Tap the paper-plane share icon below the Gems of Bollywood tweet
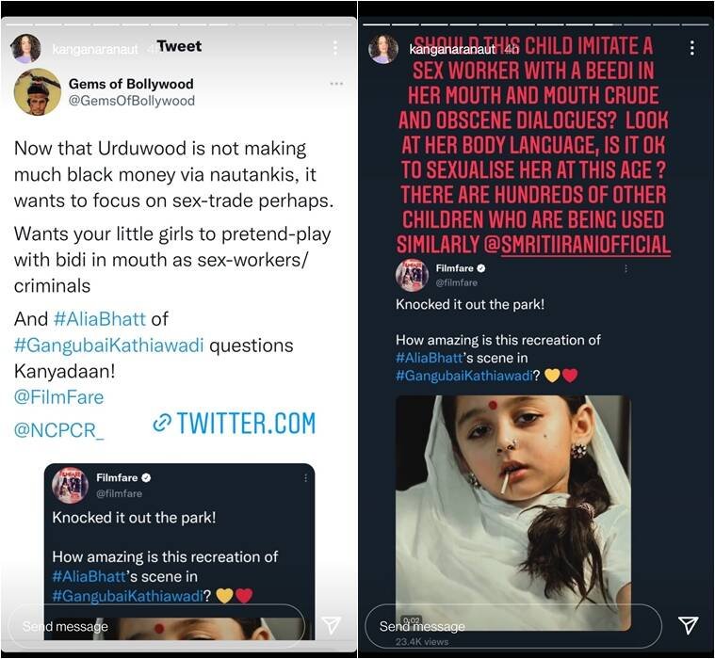715x659 pixels. pyautogui.click(x=331, y=625)
